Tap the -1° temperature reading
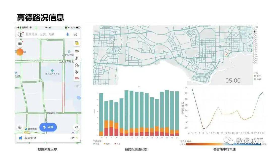The height and width of the screenshot is (153, 272). (x=72, y=138)
